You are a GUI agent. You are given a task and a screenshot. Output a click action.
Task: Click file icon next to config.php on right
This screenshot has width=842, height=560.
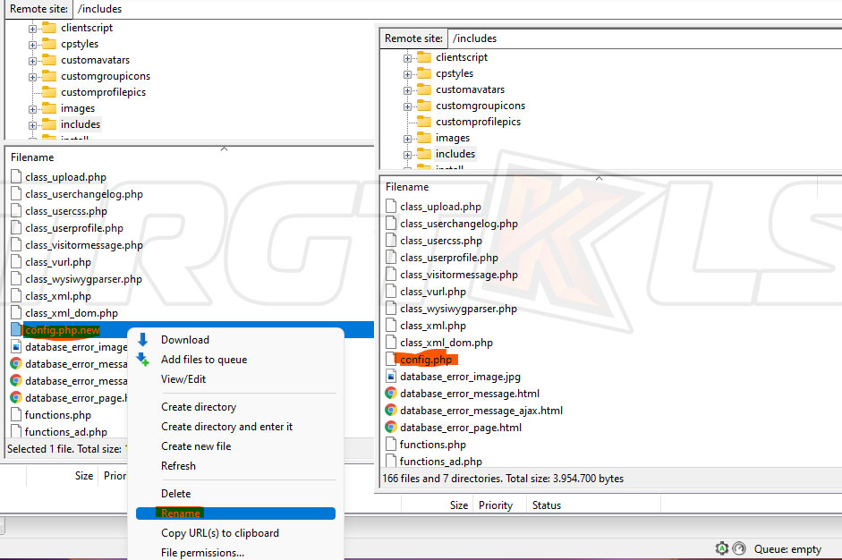[x=391, y=360]
